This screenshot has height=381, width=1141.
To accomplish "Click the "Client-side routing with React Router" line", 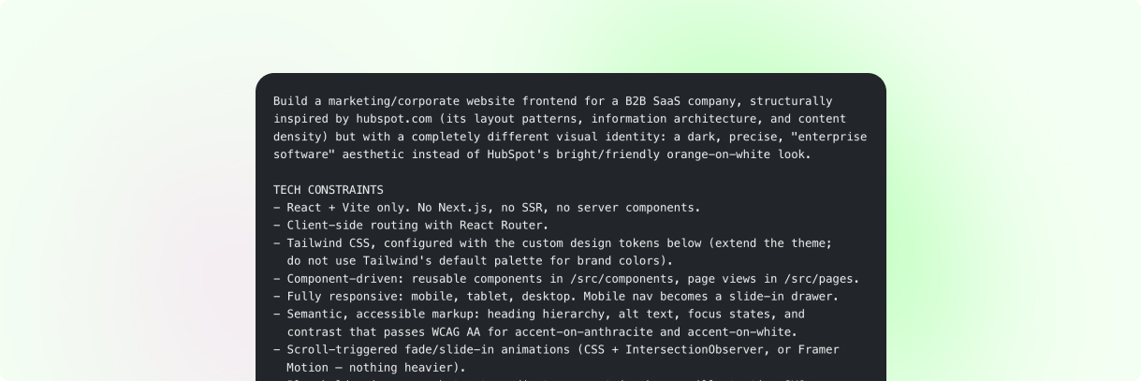I will click(x=411, y=225).
